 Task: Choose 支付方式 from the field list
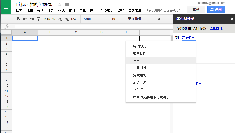pos(161,90)
